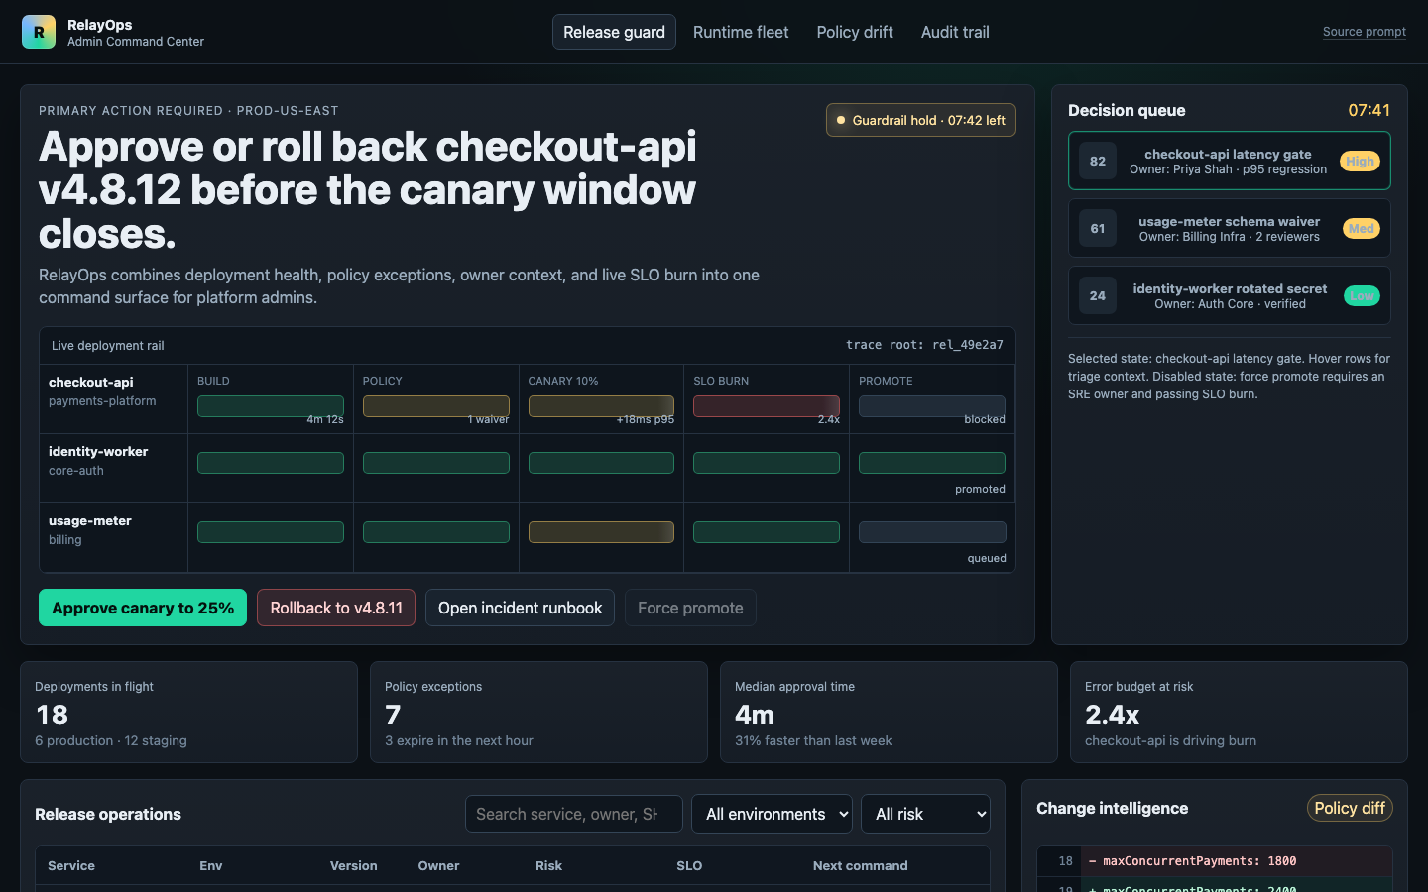Click checkout-api SLO BURN red bar
The height and width of the screenshot is (892, 1428).
(767, 406)
